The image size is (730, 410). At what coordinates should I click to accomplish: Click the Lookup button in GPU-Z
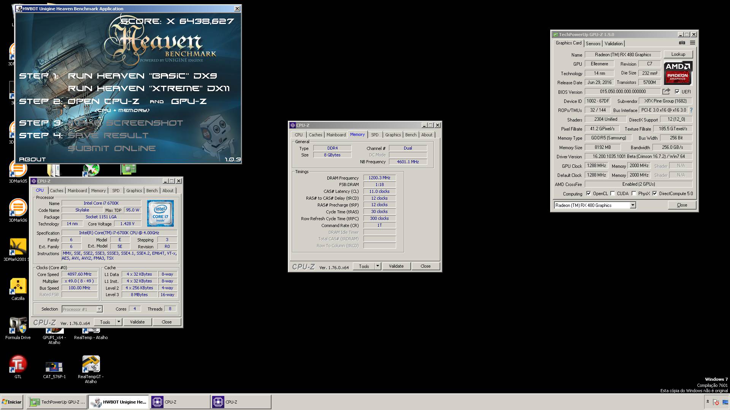(x=678, y=54)
